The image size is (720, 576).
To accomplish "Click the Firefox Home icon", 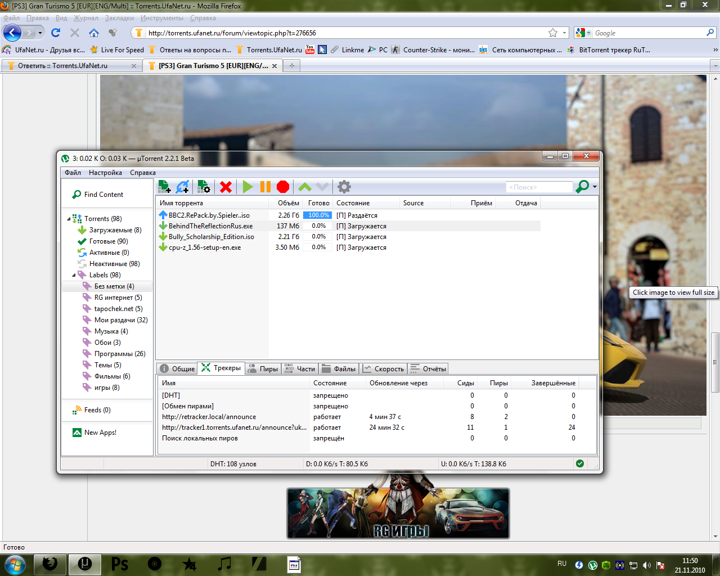I will [x=94, y=33].
